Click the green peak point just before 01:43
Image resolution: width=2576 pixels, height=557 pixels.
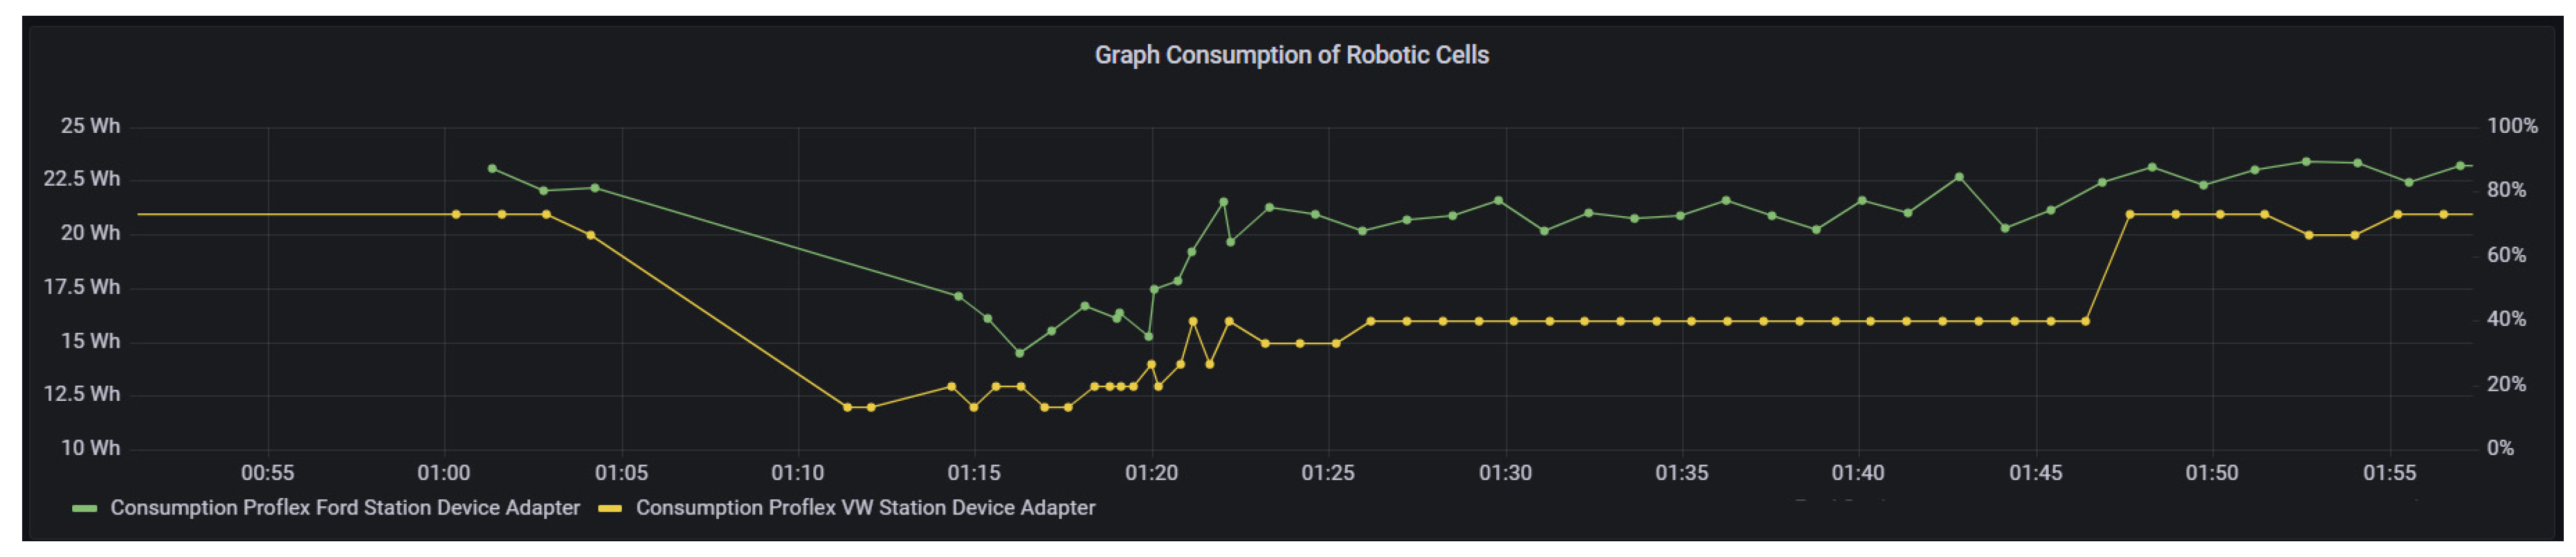click(1959, 177)
